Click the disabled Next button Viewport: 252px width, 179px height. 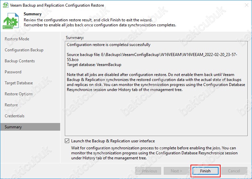pyautogui.click(x=176, y=171)
